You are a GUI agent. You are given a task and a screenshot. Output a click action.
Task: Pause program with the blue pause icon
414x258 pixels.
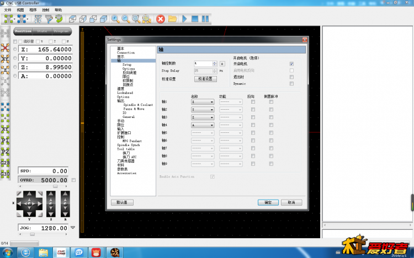point(205,19)
